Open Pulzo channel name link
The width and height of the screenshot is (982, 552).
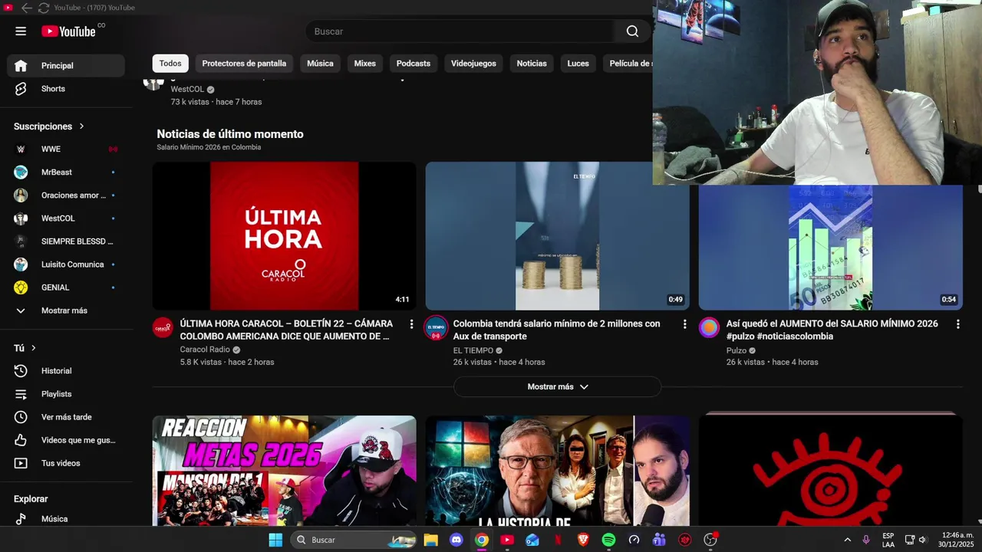tap(736, 350)
